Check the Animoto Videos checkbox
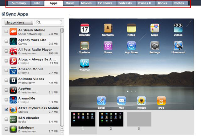The height and width of the screenshot is (136, 201). pos(6,80)
